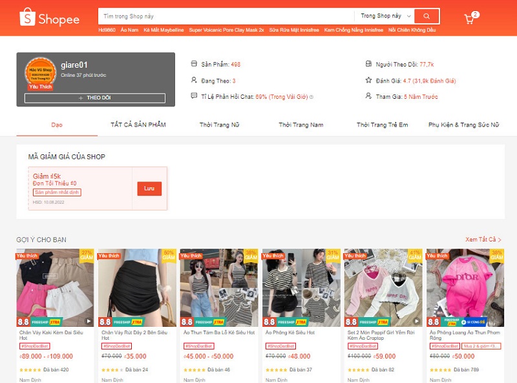Click the star icon beside Đánh Giá
The image size is (517, 383).
tap(368, 81)
